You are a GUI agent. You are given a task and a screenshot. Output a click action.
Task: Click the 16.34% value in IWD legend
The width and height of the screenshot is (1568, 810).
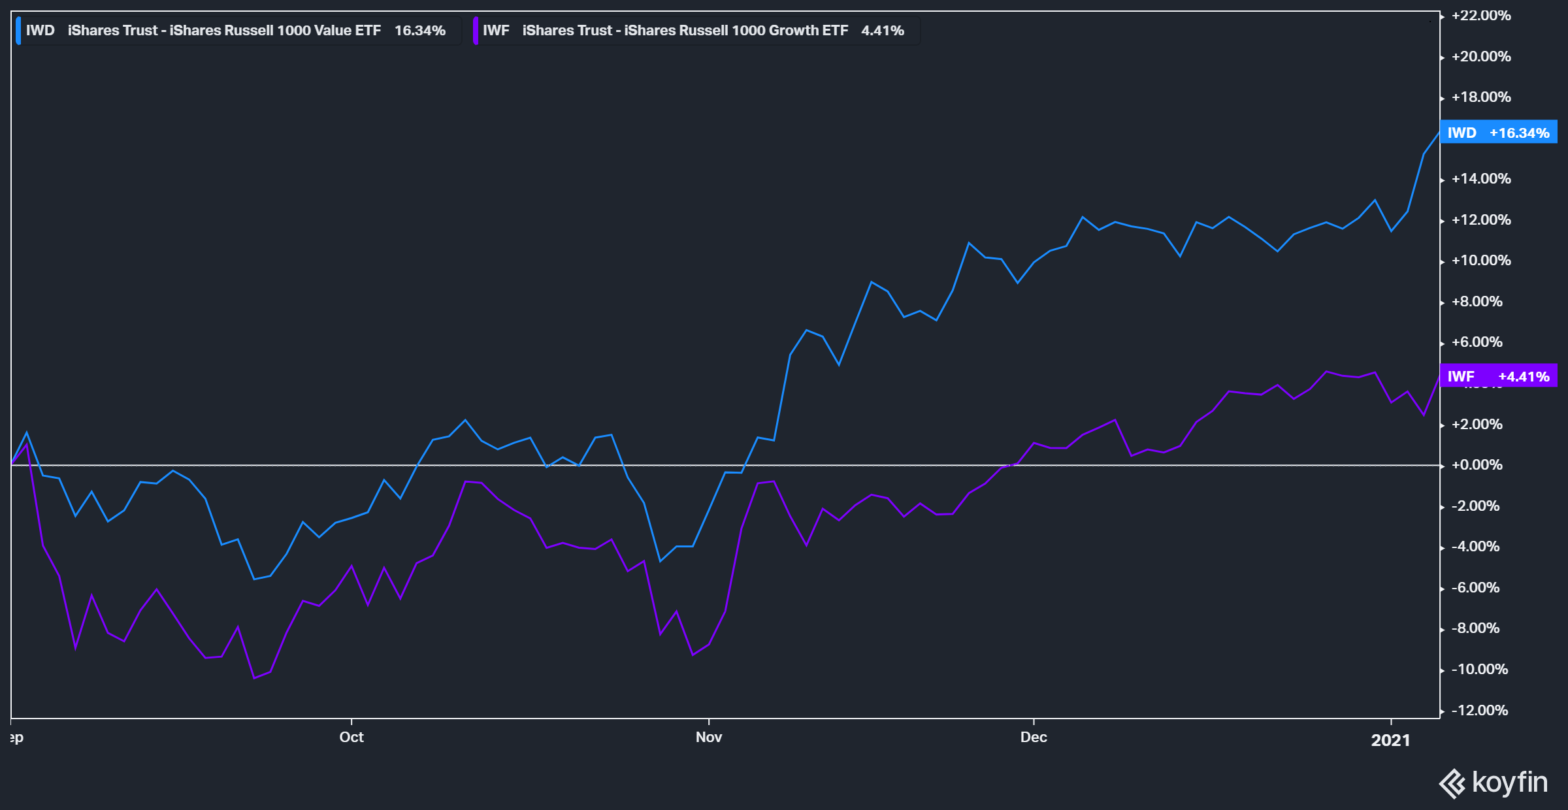420,31
